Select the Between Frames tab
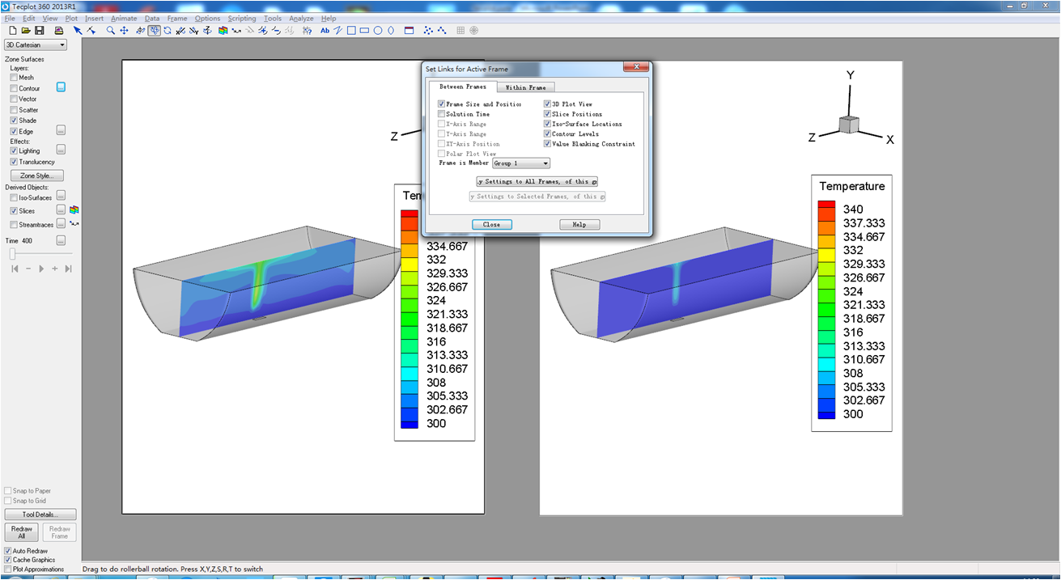This screenshot has height=580, width=1061. click(463, 87)
